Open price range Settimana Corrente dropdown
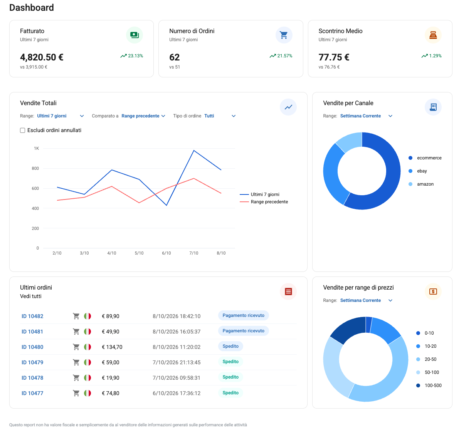 366,300
